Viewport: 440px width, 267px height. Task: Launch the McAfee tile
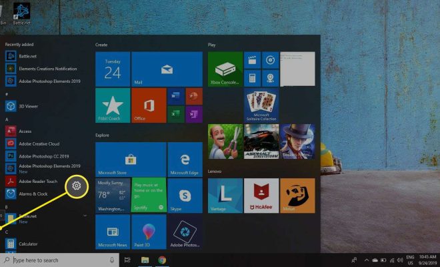click(x=261, y=196)
